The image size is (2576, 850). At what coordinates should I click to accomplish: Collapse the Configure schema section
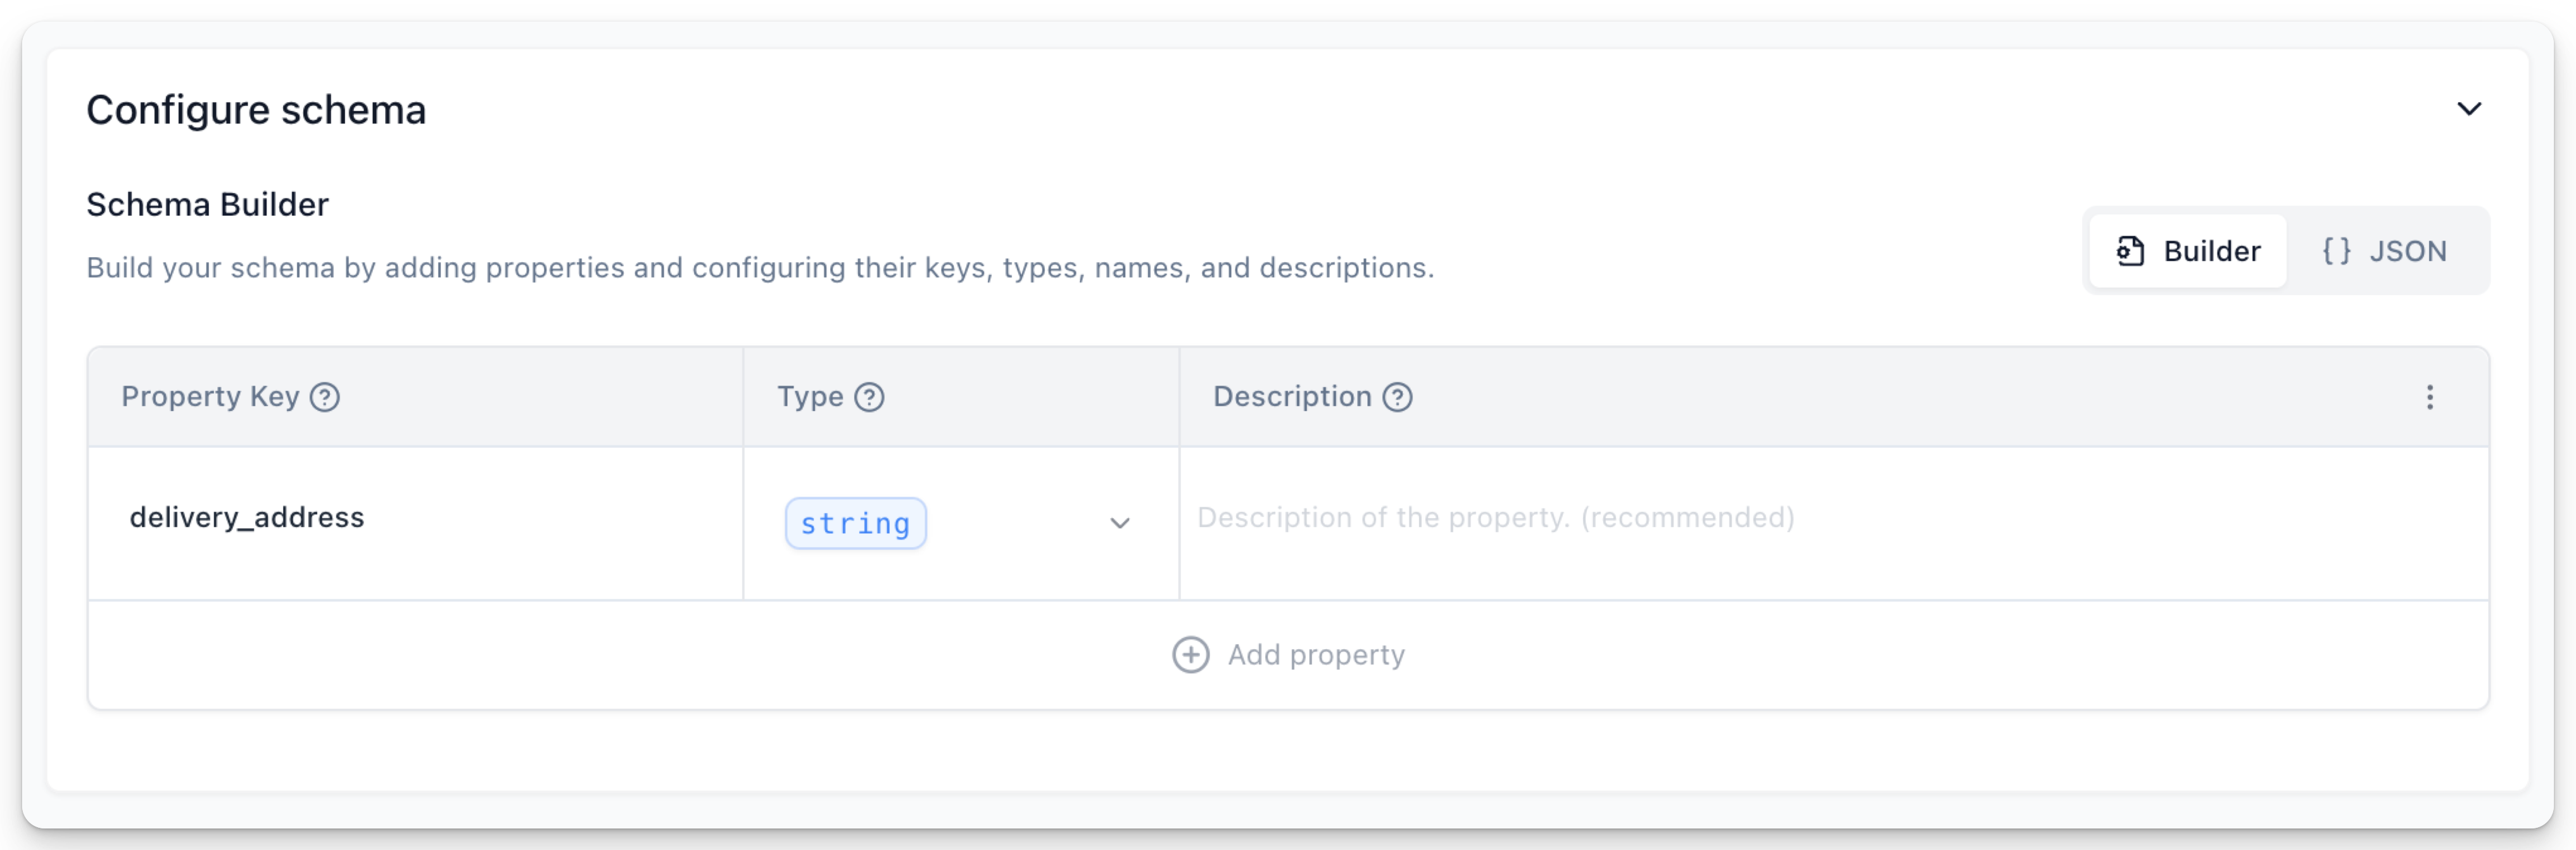click(x=2469, y=109)
